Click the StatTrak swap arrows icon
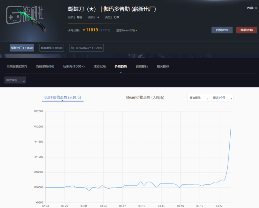259x208 pixels. point(73,48)
